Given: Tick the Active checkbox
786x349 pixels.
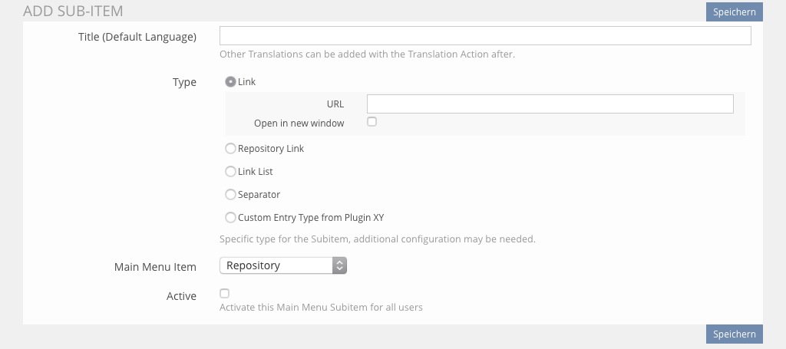Looking at the screenshot, I should click(x=224, y=293).
